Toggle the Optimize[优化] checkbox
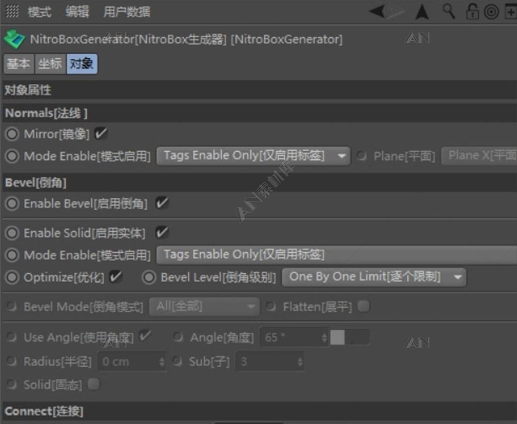Viewport: 517px width, 424px height. click(x=116, y=277)
